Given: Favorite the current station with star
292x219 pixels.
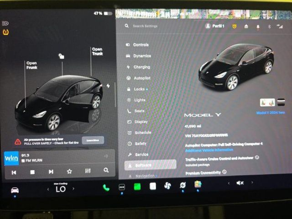Looking at the screenshot, I should (x=69, y=171).
